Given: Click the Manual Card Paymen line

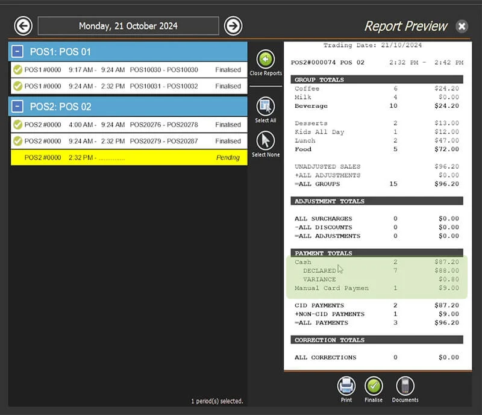Looking at the screenshot, I should pos(377,288).
